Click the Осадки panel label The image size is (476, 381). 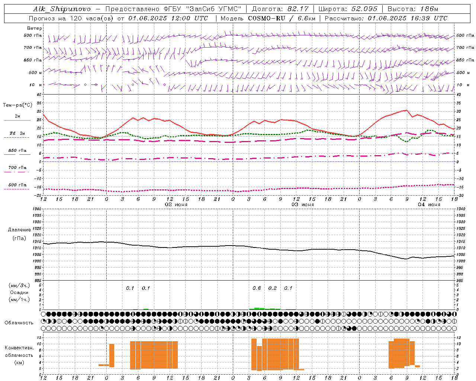pos(19,292)
